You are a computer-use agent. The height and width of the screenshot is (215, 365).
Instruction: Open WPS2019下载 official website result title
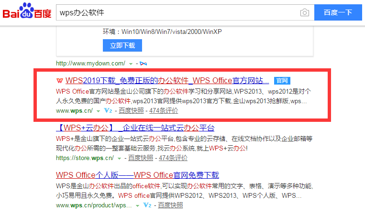pos(167,80)
